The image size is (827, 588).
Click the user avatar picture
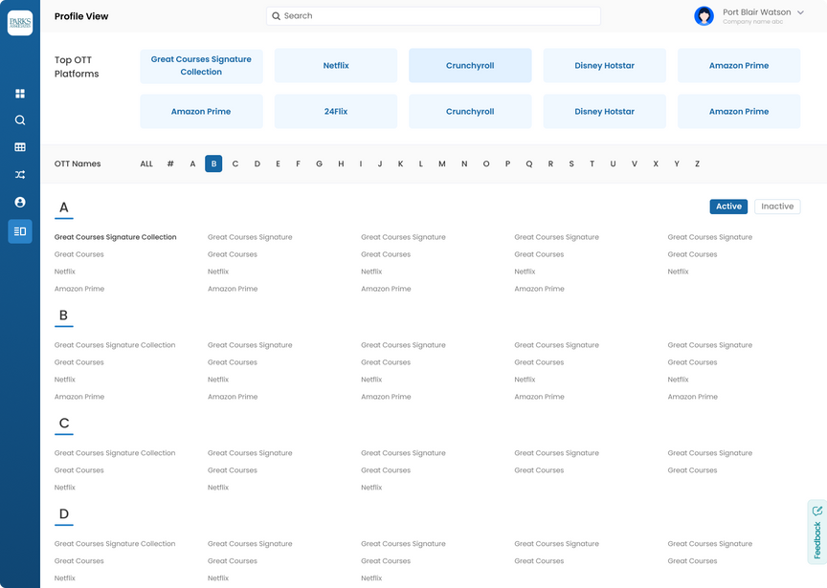pos(704,16)
